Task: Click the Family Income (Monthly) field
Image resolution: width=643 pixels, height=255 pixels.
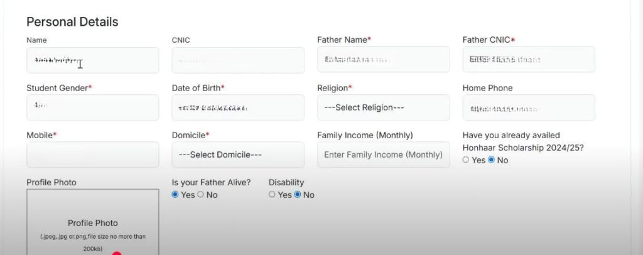Action: 383,155
